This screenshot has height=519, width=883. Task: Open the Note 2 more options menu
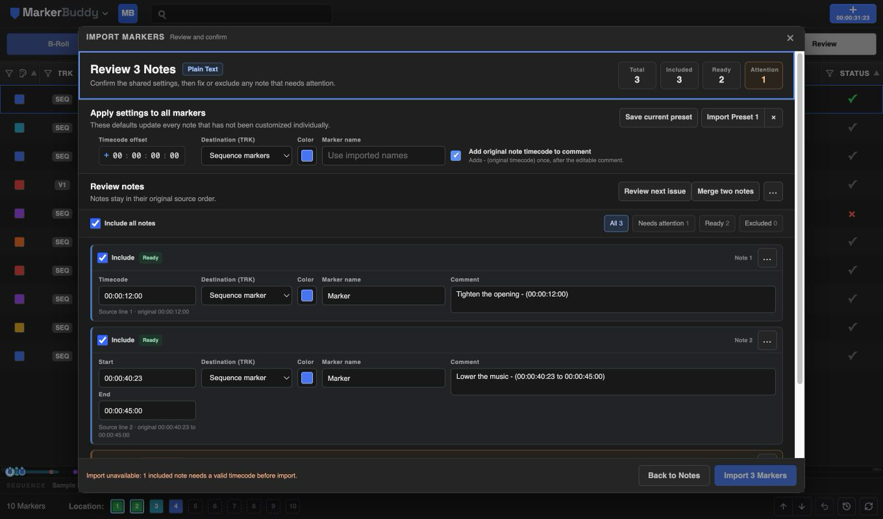coord(767,341)
